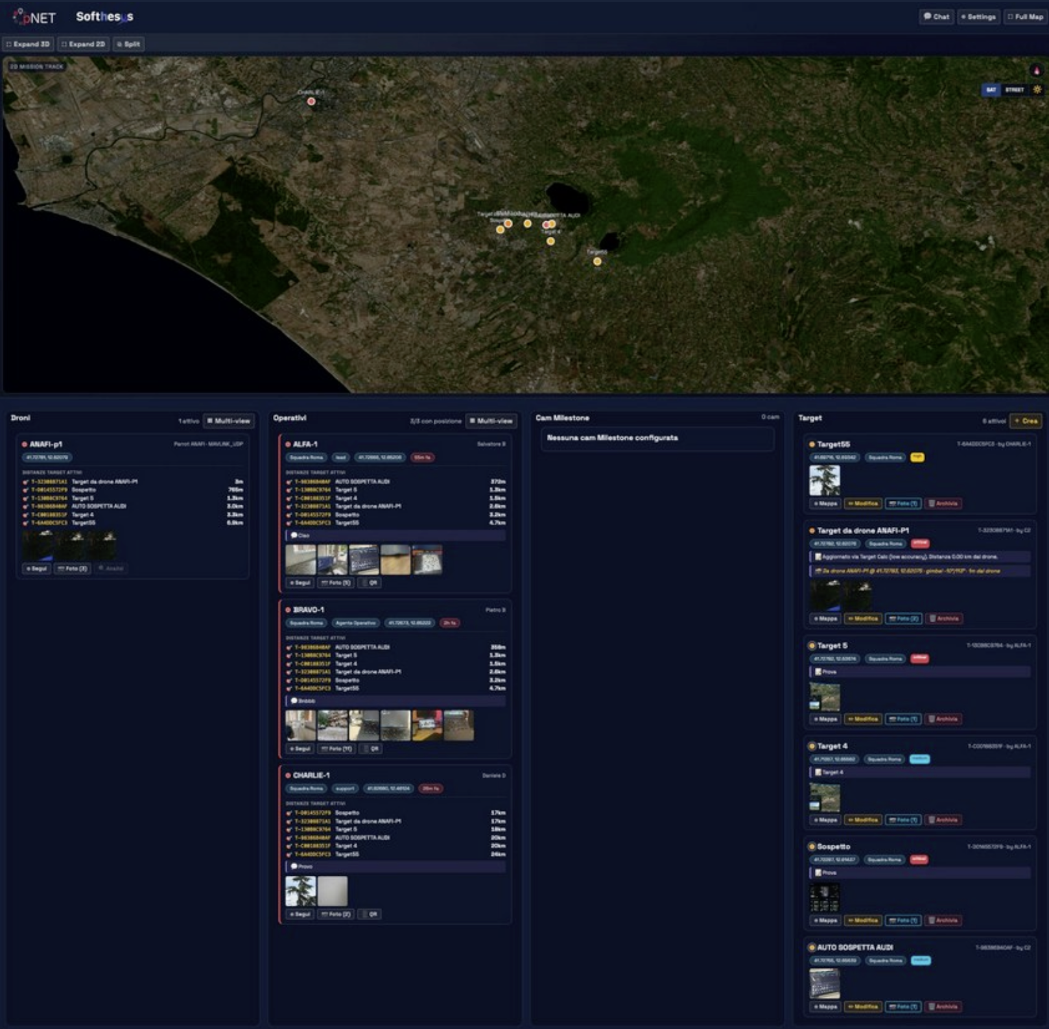Show QR code for CHARLIE-1
Screen dimensions: 1049x1029
pyautogui.click(x=370, y=914)
